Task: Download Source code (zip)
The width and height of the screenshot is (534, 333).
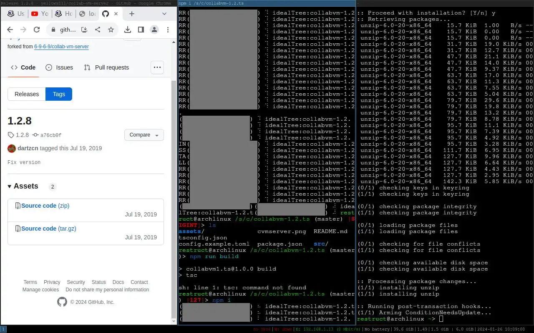Action: [45, 206]
